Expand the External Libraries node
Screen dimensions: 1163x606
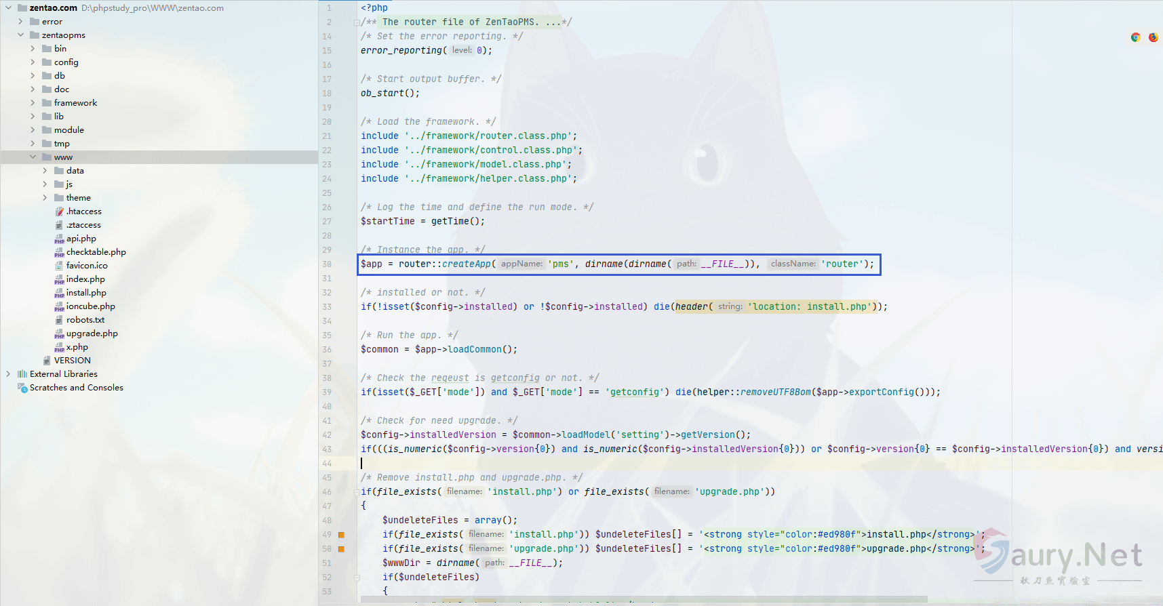(8, 374)
